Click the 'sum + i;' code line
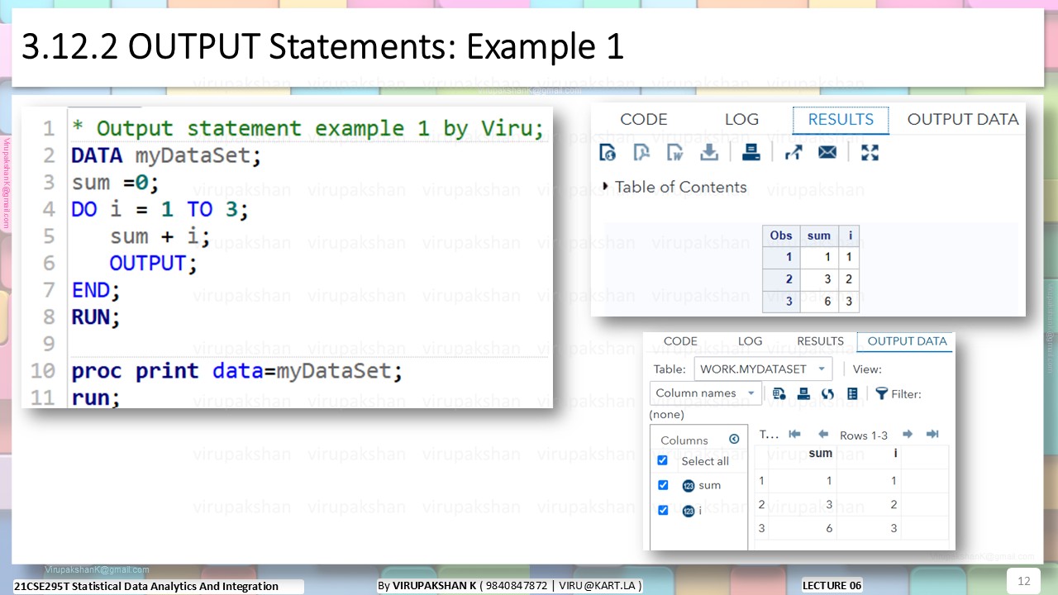The image size is (1058, 595). pyautogui.click(x=160, y=236)
